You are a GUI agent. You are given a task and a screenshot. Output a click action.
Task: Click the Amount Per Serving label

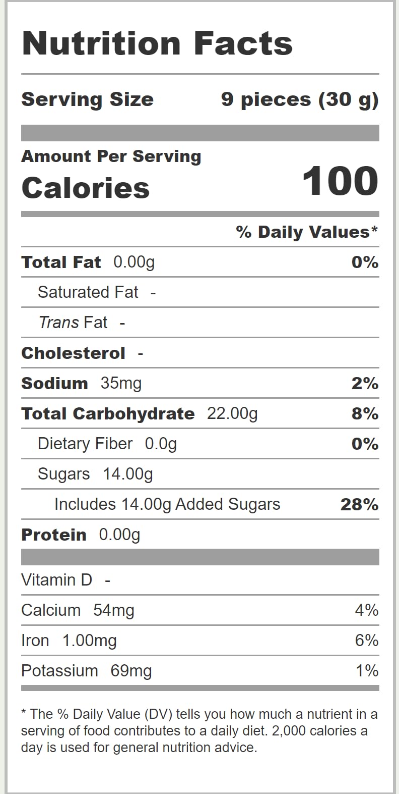click(x=111, y=156)
